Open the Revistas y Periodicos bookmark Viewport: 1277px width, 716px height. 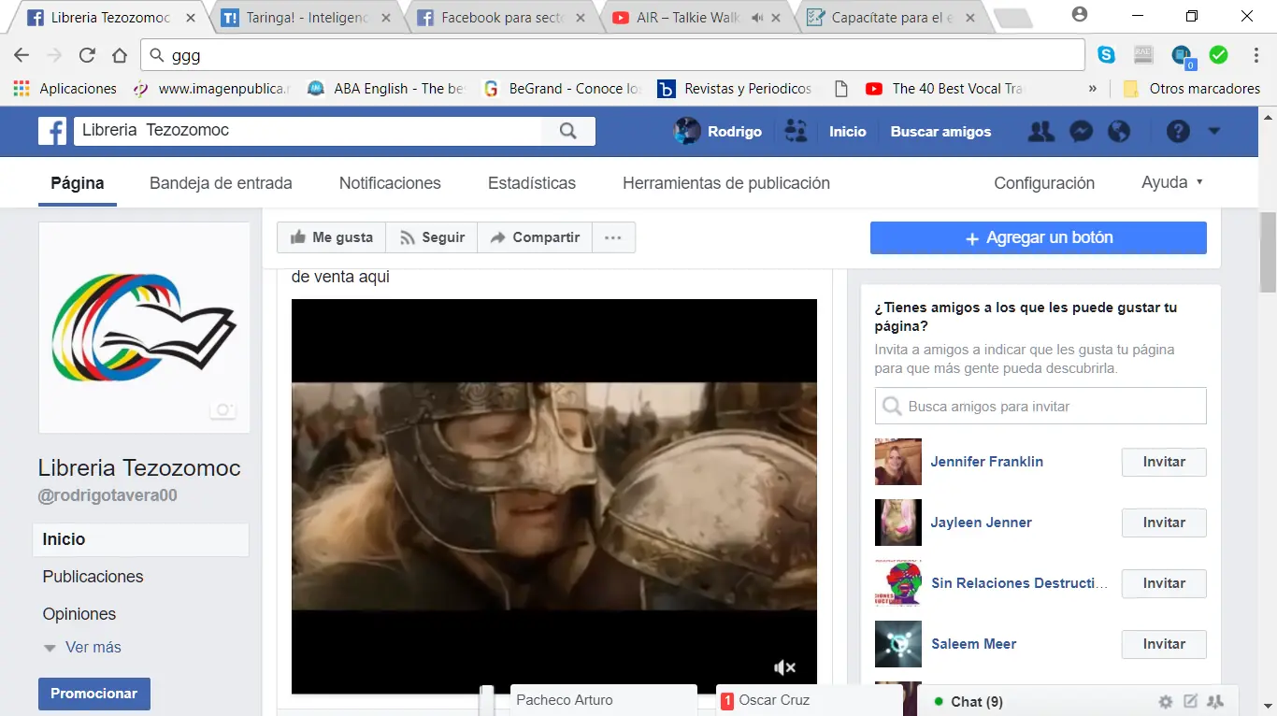(x=736, y=89)
